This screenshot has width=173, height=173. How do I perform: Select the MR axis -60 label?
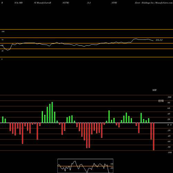pyautogui.click(x=169, y=142)
